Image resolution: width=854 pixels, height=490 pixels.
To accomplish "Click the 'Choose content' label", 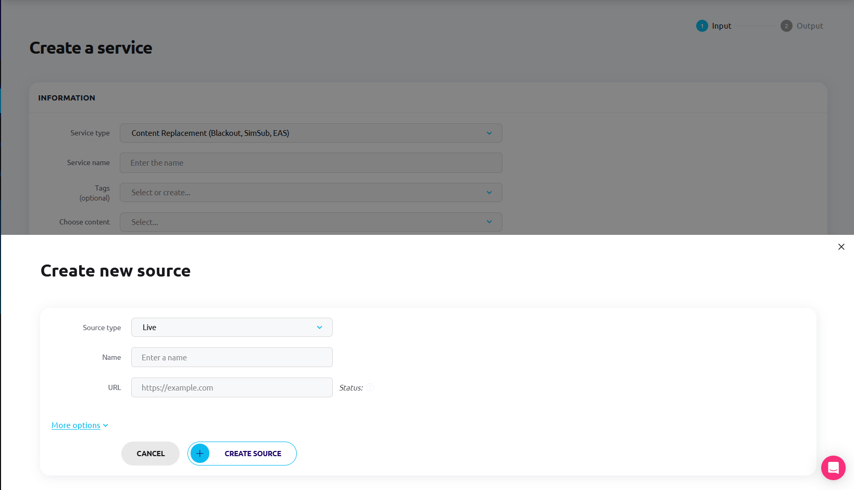I will [84, 222].
